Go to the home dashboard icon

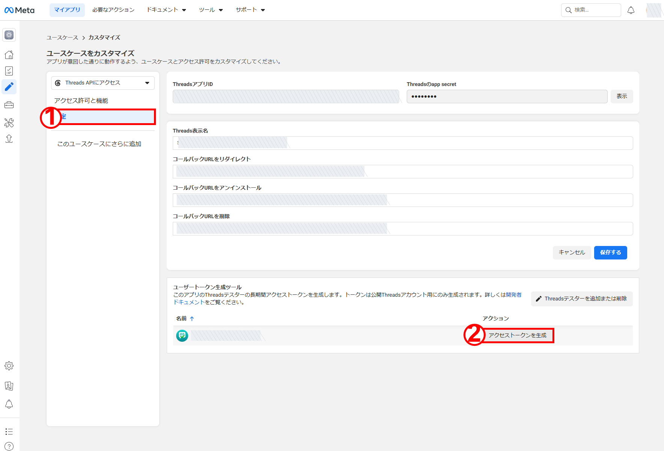(x=9, y=55)
